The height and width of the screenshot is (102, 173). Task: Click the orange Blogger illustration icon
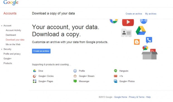coord(137,42)
